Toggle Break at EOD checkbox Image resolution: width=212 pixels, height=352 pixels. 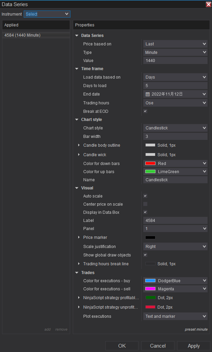(x=145, y=111)
